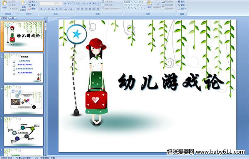Select the girl with red hat picture
Viewport: 249px width, 159px height.
[96, 82]
